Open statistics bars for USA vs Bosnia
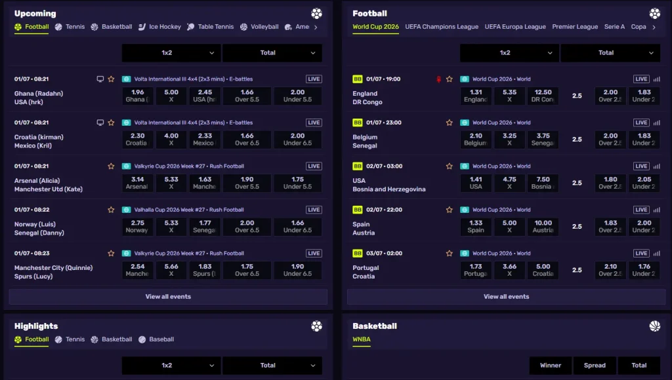 tap(656, 166)
